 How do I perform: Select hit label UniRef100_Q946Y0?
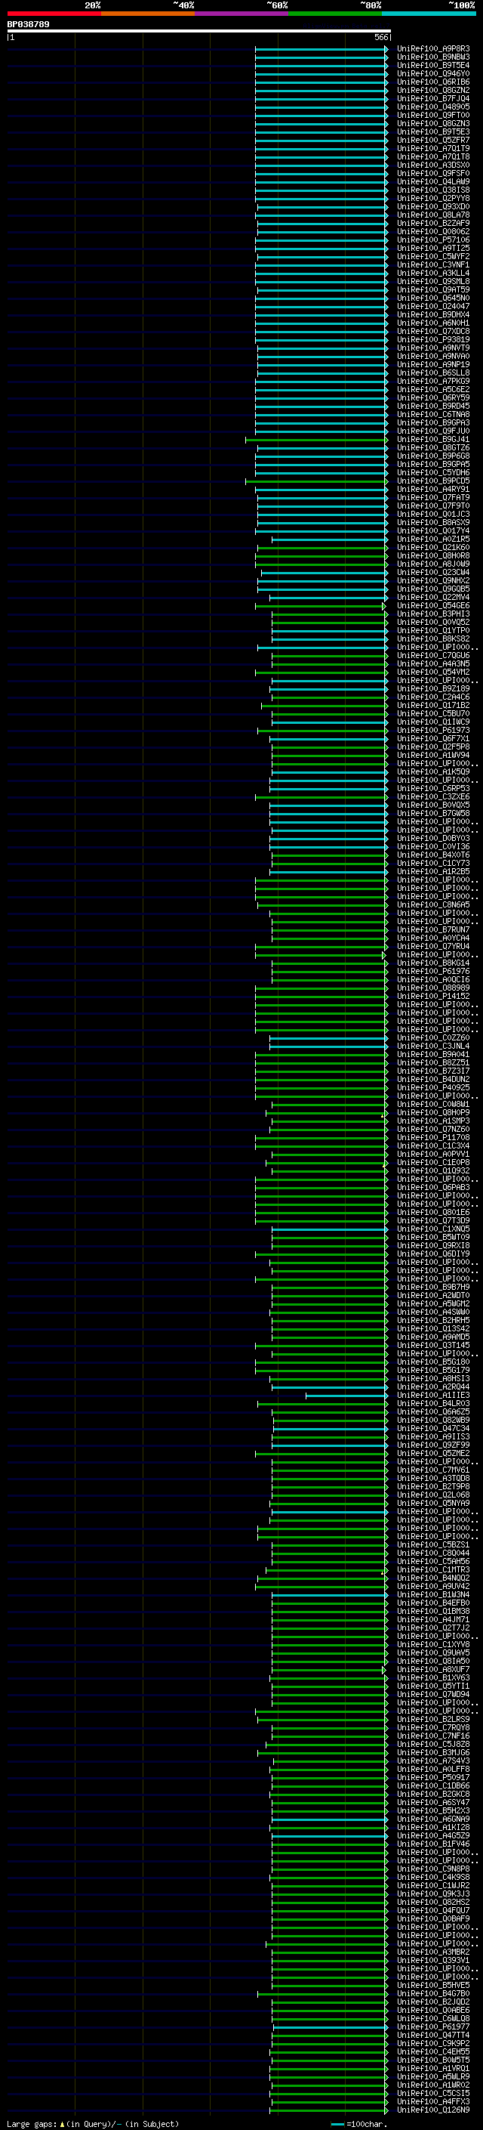(x=432, y=74)
